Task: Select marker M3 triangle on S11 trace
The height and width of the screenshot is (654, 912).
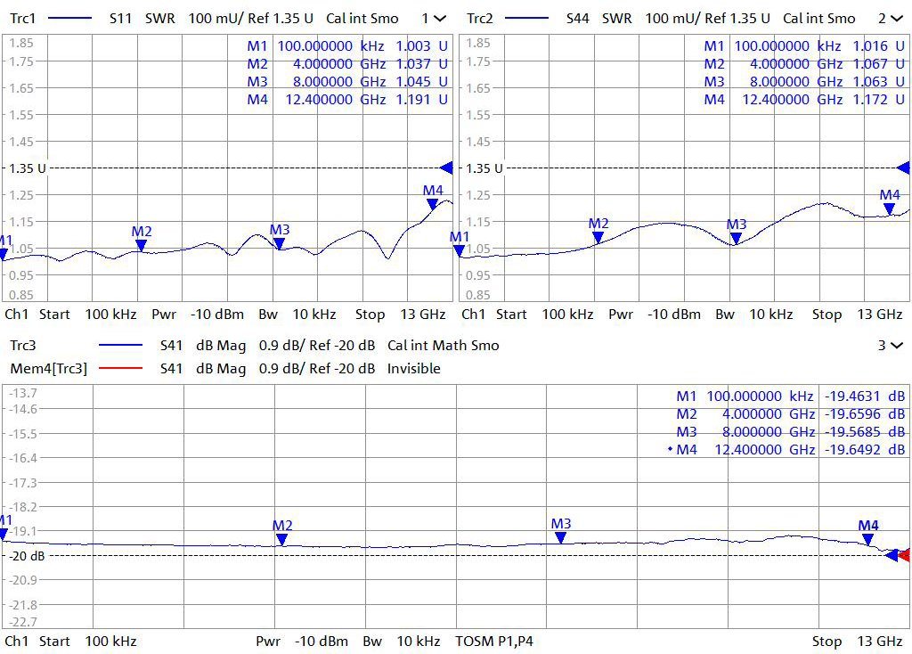Action: (279, 243)
